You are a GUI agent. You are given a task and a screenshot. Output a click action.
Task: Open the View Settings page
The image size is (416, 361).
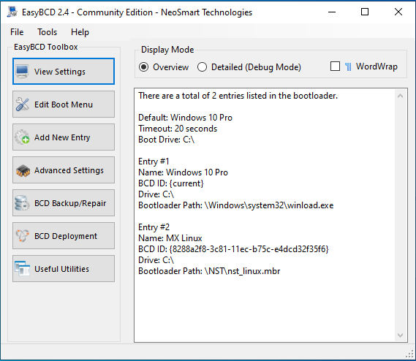coord(64,72)
